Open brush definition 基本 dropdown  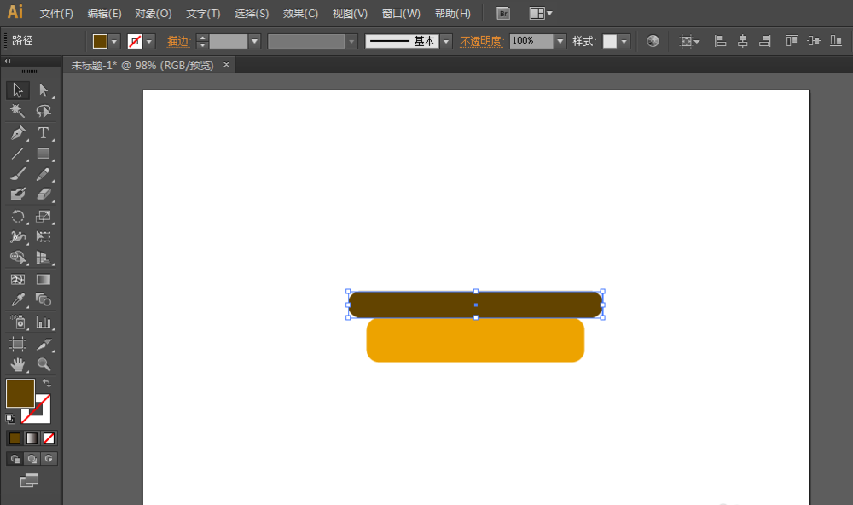[446, 41]
